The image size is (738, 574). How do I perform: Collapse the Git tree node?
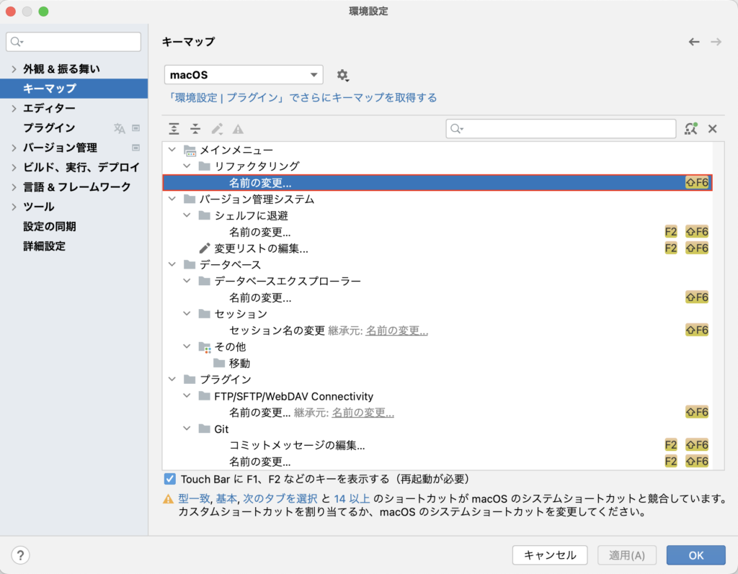[x=187, y=429]
